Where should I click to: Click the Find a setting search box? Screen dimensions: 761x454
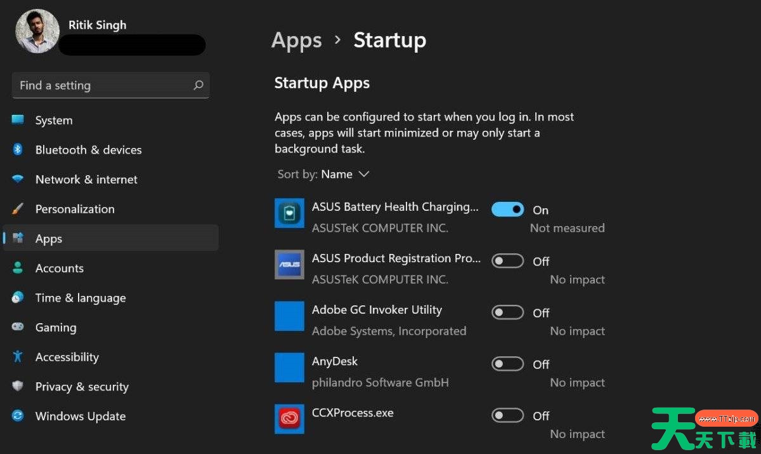pyautogui.click(x=110, y=85)
